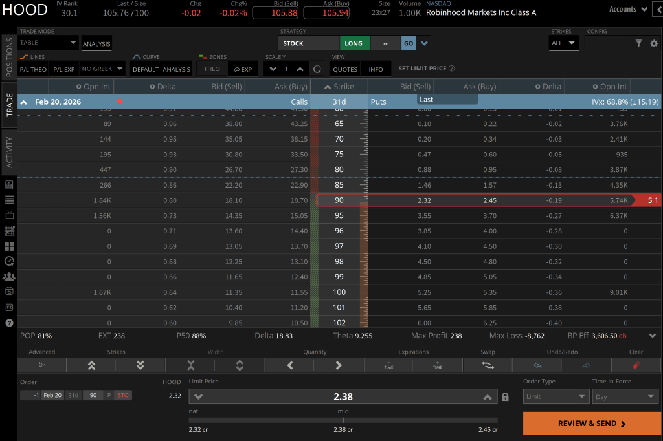Toggle @ EXP zones

pyautogui.click(x=243, y=69)
